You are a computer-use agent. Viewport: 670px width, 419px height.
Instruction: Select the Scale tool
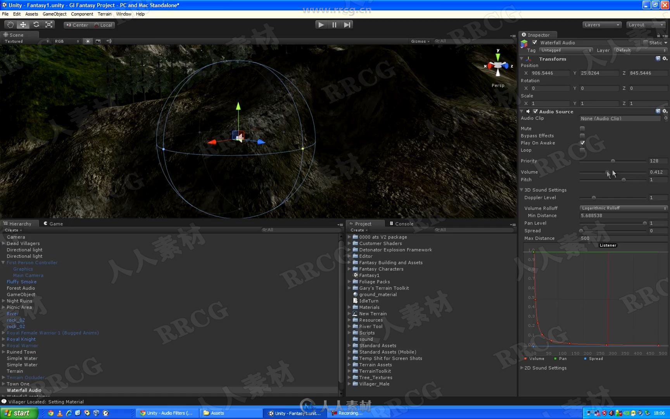[49, 24]
